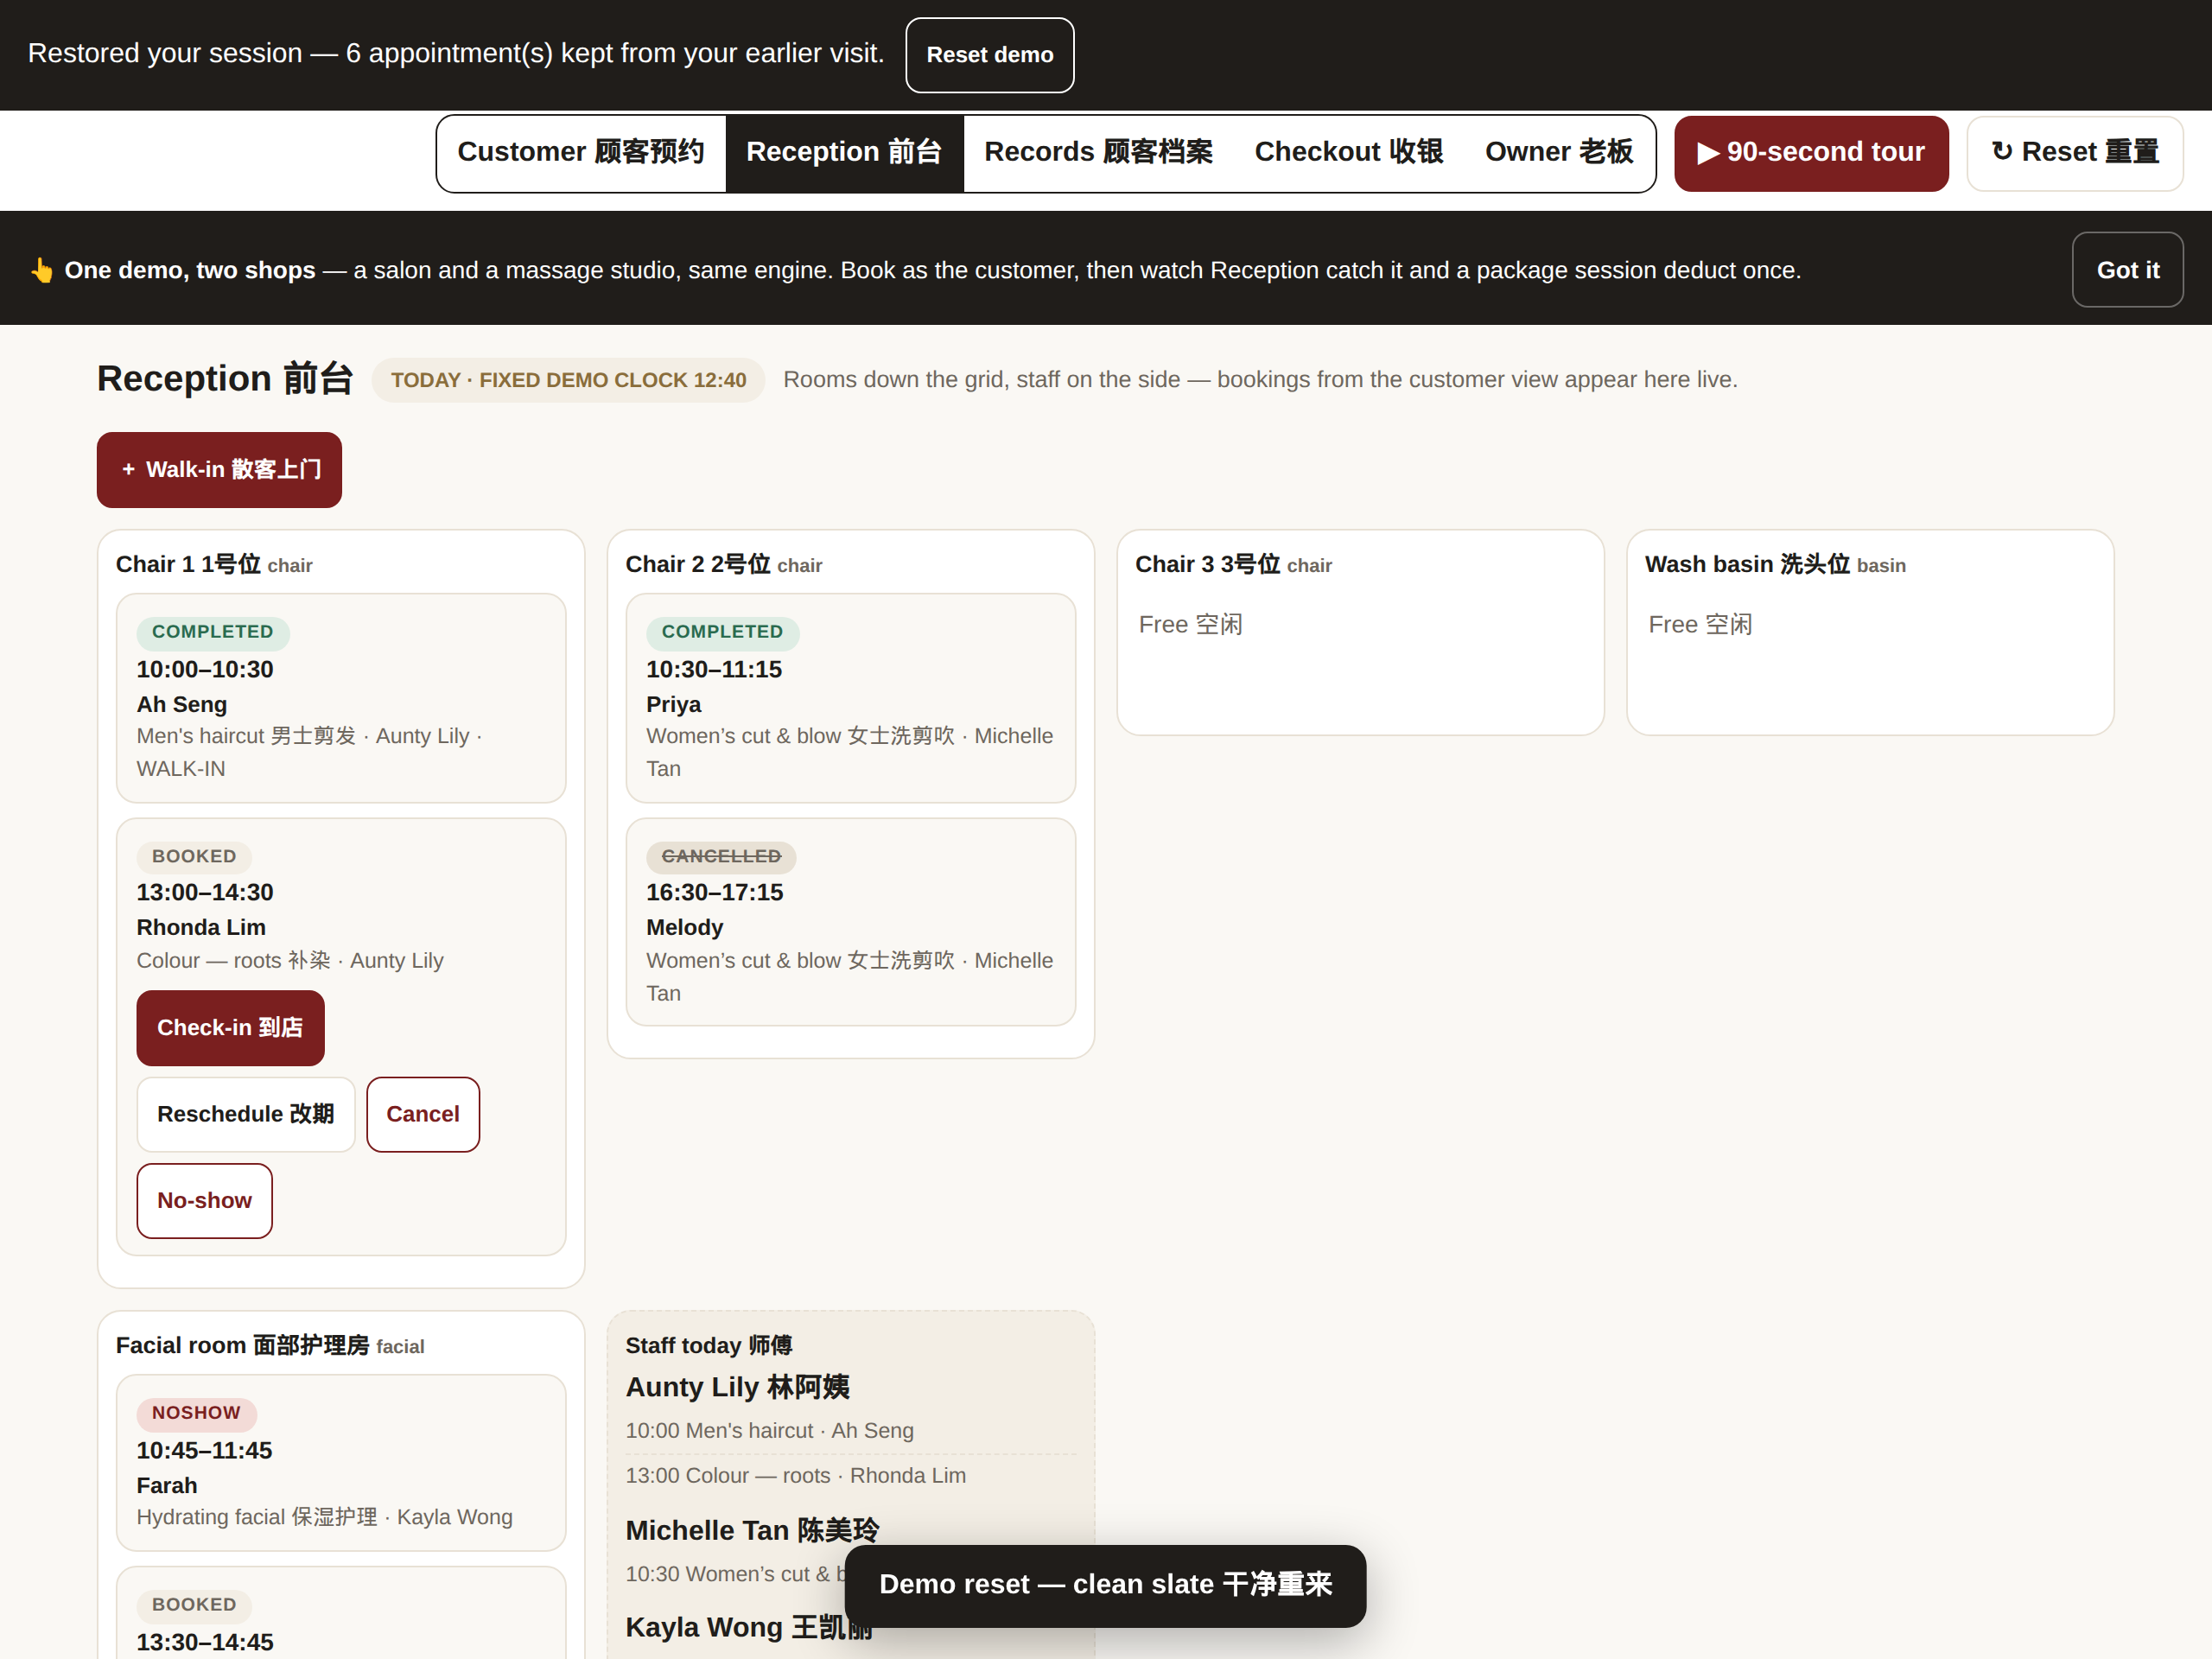
Task: Click the Staff today 师傅 heading
Action: click(709, 1346)
